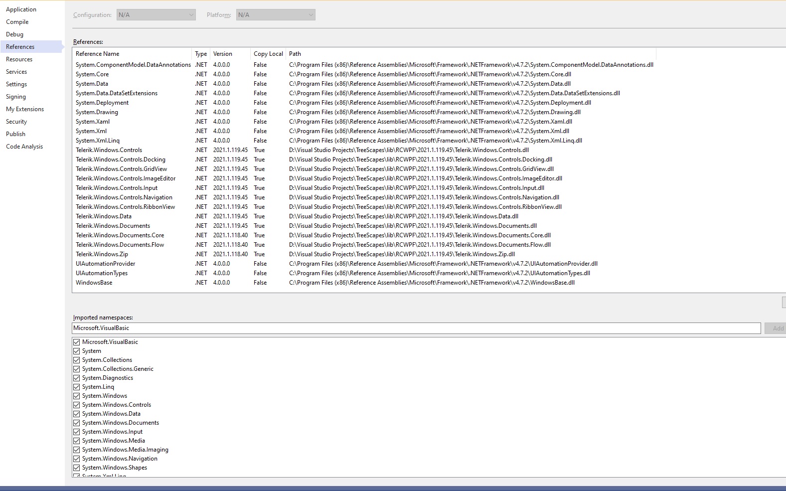Image resolution: width=786 pixels, height=491 pixels.
Task: Uncheck the System.Diagnostics namespace
Action: (77, 378)
